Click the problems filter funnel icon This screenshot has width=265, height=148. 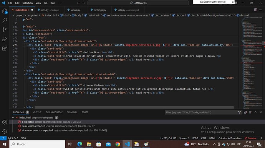tap(240, 112)
